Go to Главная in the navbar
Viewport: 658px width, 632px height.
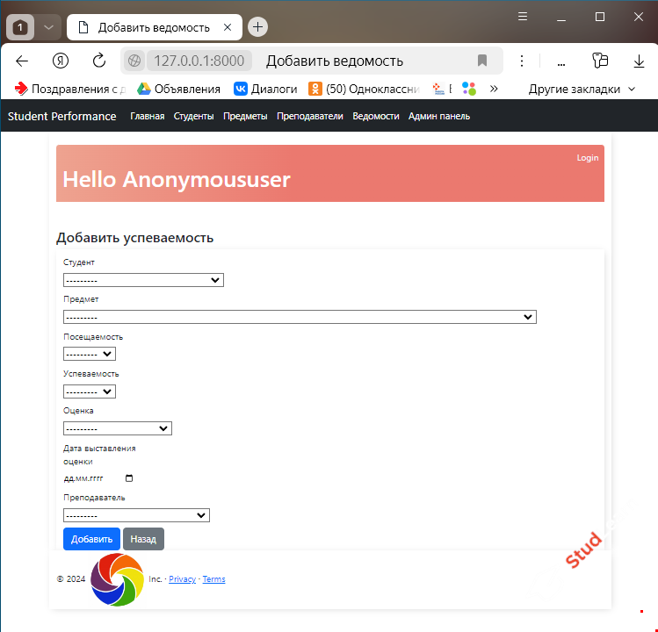point(148,116)
